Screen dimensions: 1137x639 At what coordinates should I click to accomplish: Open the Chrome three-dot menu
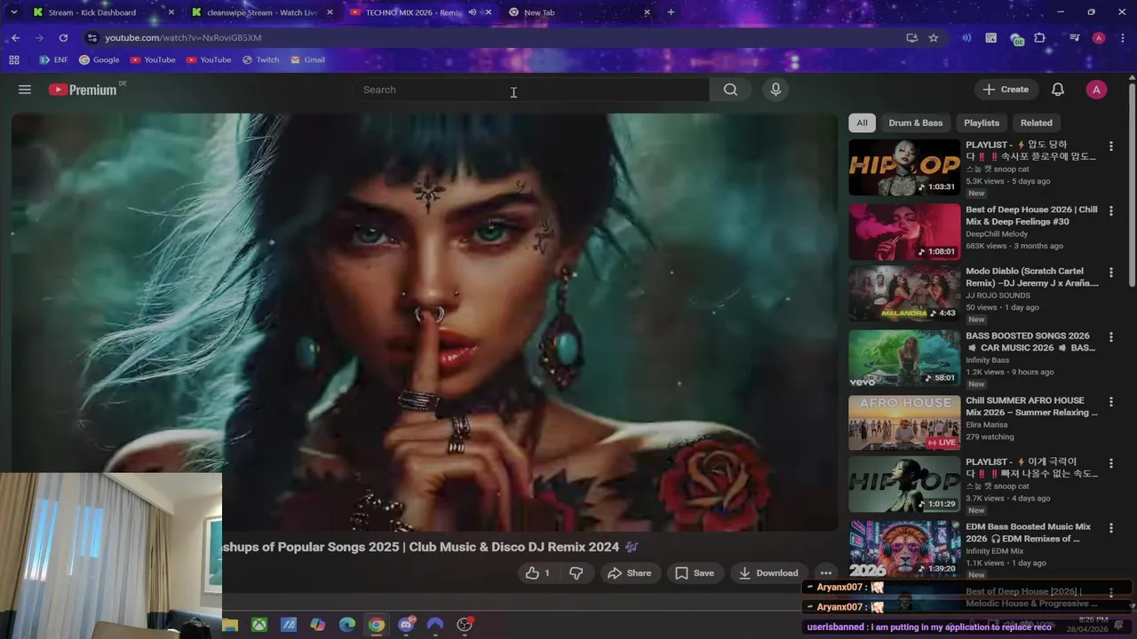pyautogui.click(x=1121, y=38)
